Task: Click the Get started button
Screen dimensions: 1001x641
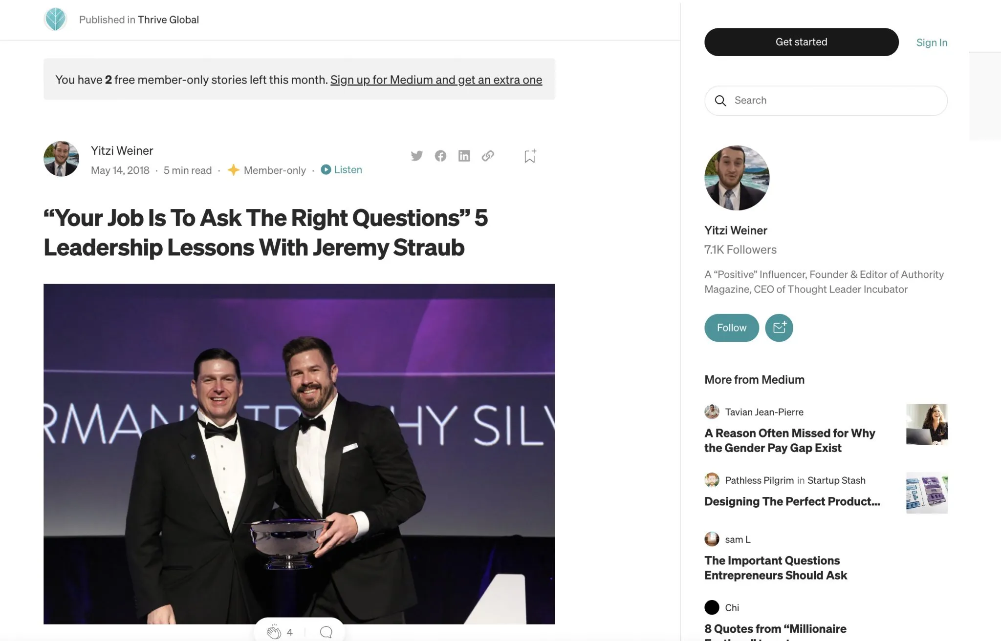Action: tap(801, 42)
